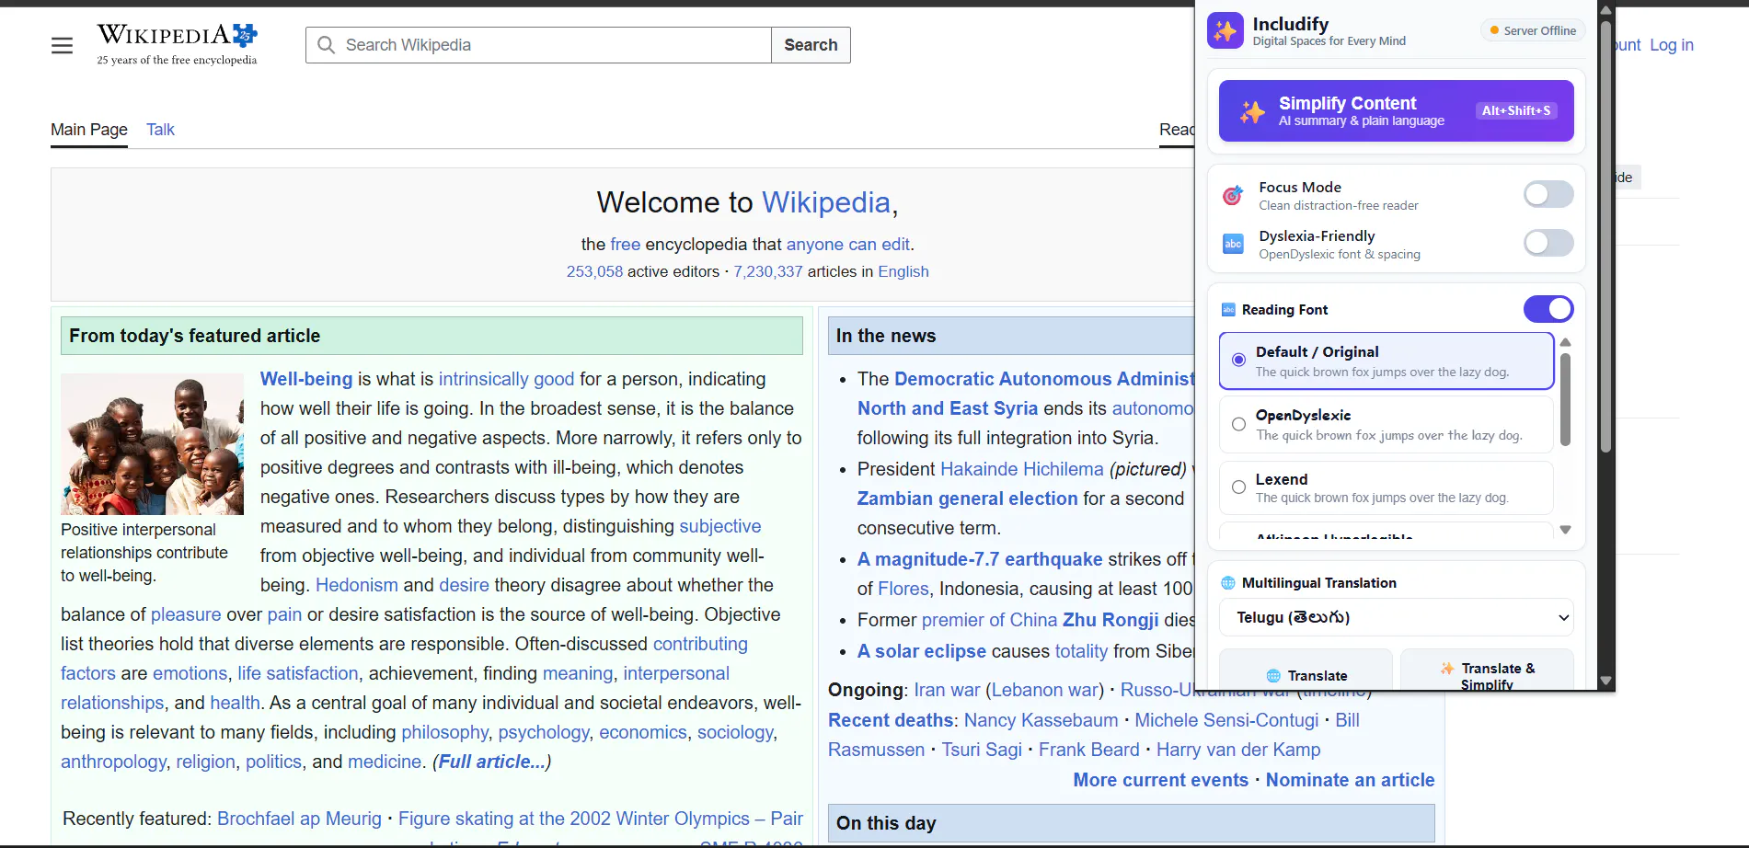This screenshot has width=1749, height=848.
Task: Open the Talk tab
Action: [160, 130]
